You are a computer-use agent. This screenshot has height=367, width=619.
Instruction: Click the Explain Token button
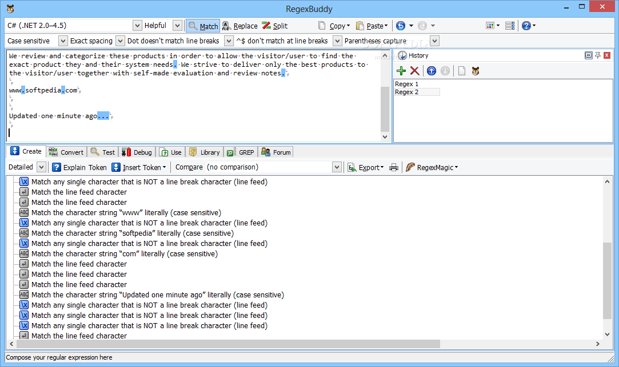coord(79,168)
